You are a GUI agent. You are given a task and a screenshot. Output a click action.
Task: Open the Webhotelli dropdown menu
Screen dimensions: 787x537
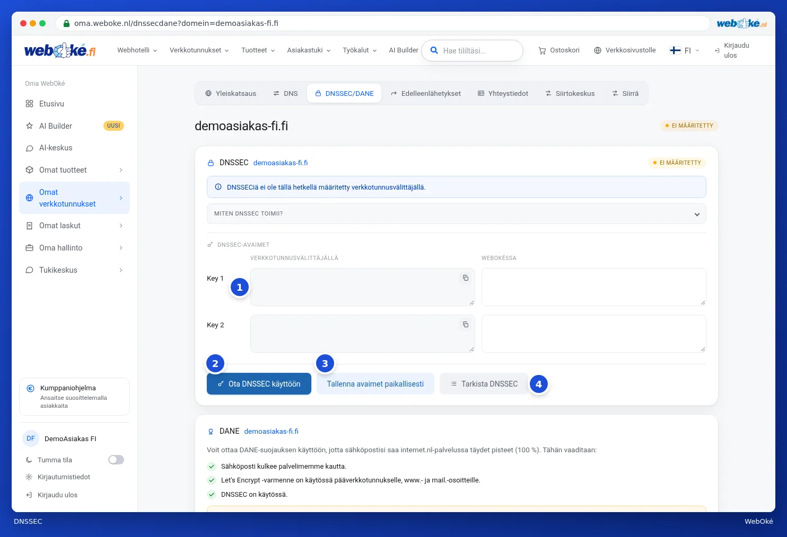137,50
